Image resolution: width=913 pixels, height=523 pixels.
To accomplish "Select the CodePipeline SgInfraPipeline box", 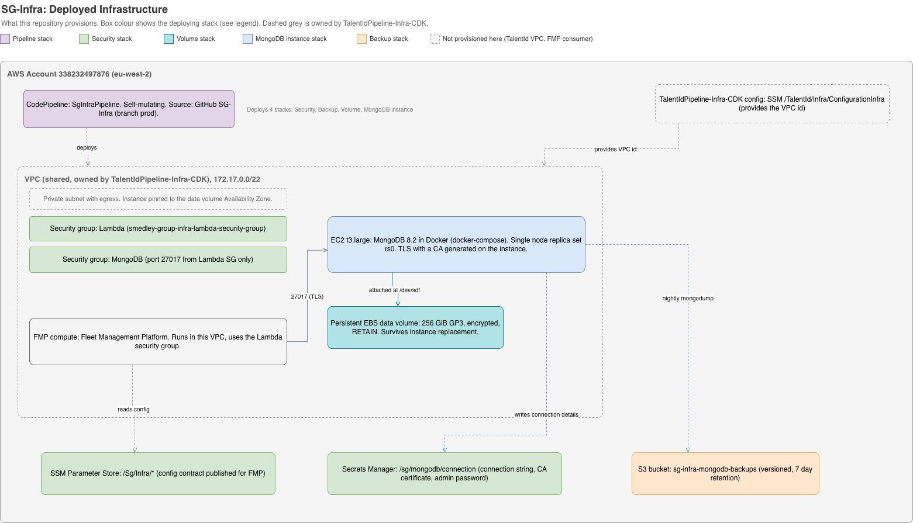I will [129, 109].
